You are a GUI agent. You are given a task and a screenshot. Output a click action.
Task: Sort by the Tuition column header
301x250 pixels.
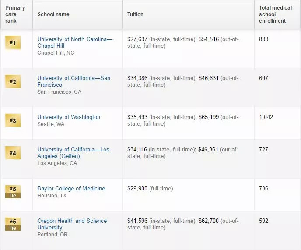tap(135, 14)
